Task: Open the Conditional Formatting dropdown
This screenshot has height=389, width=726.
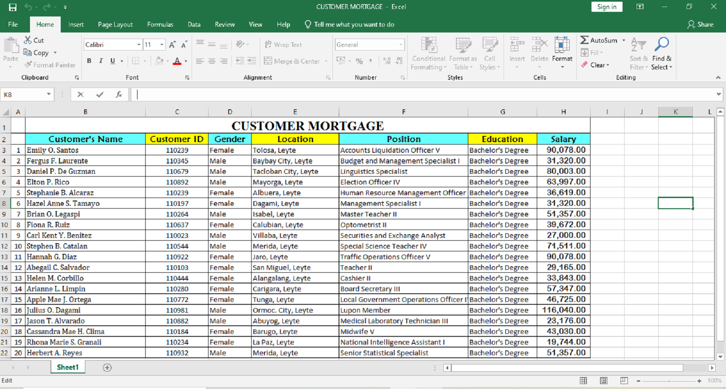Action: click(428, 54)
